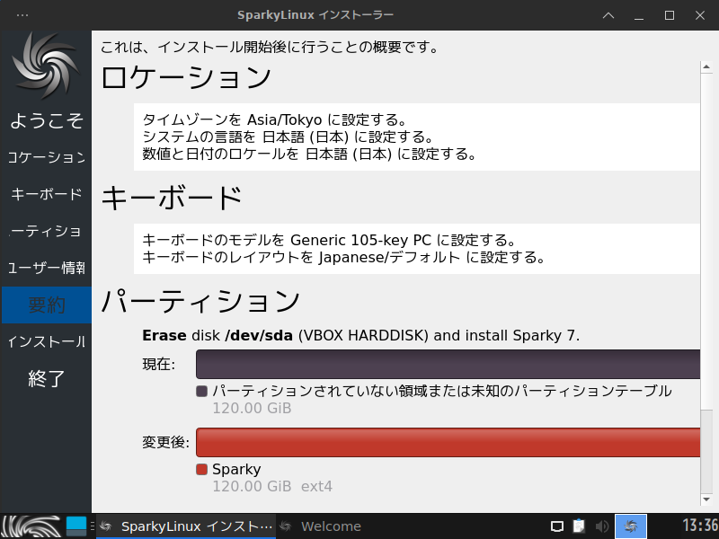The image size is (719, 539).
Task: Click the Generic 105-key PC line
Action: coord(330,240)
